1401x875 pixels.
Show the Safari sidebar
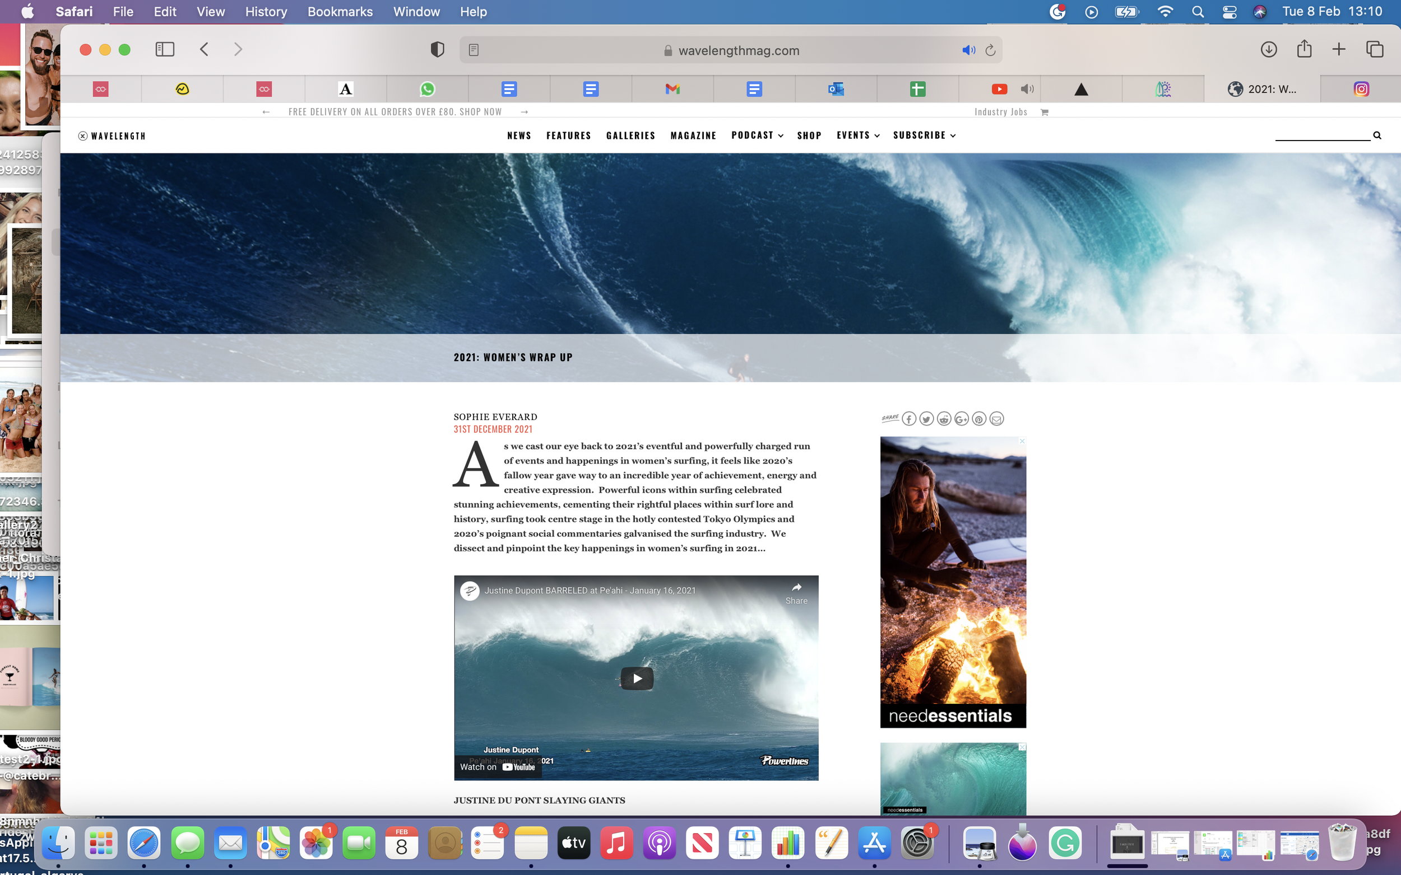click(165, 50)
